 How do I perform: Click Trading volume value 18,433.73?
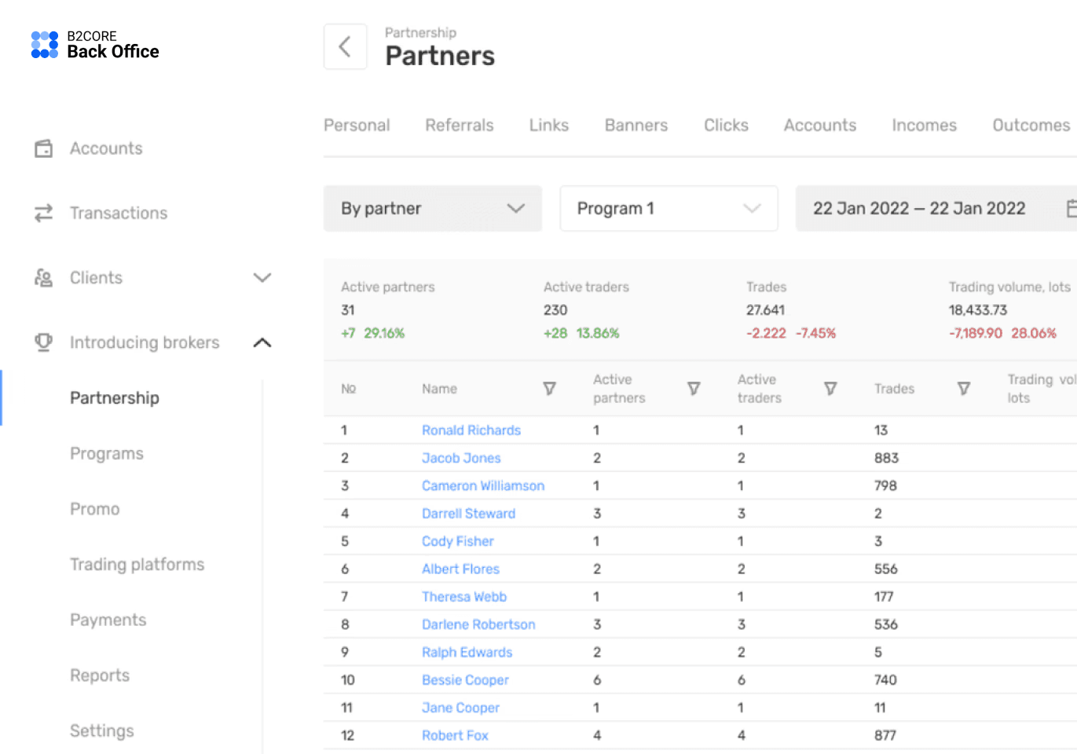[x=978, y=310]
